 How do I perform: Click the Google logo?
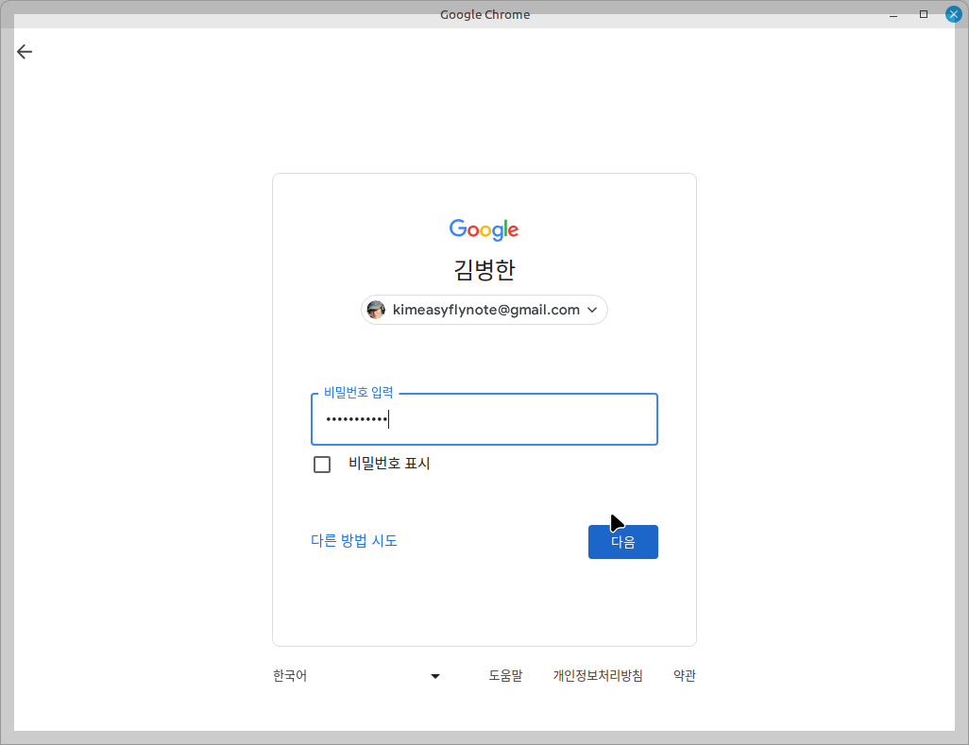pos(484,229)
